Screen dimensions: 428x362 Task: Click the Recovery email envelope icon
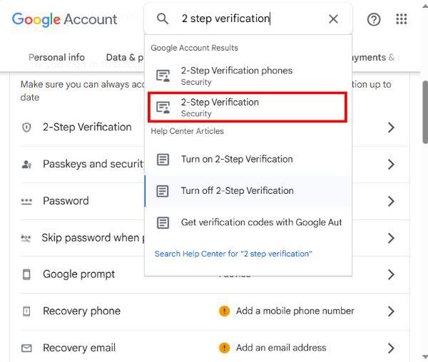point(26,348)
